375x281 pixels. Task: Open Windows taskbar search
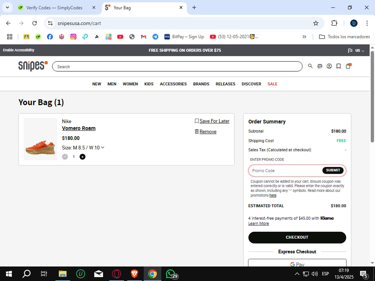[26, 274]
